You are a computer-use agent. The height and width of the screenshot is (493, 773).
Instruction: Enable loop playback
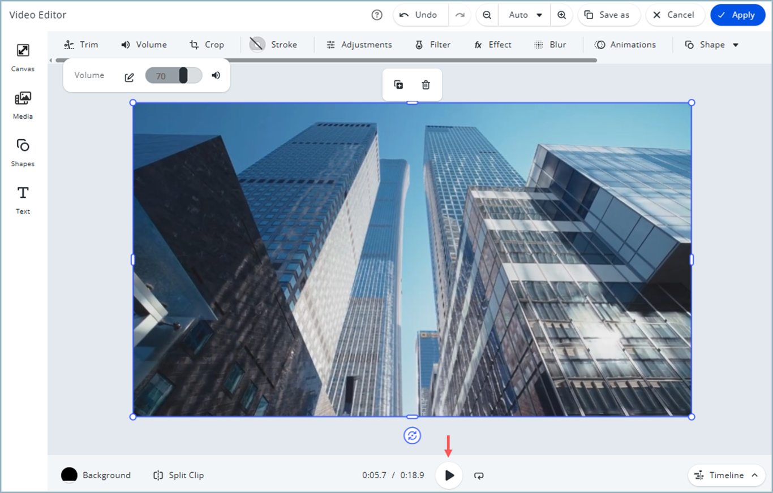coord(479,475)
